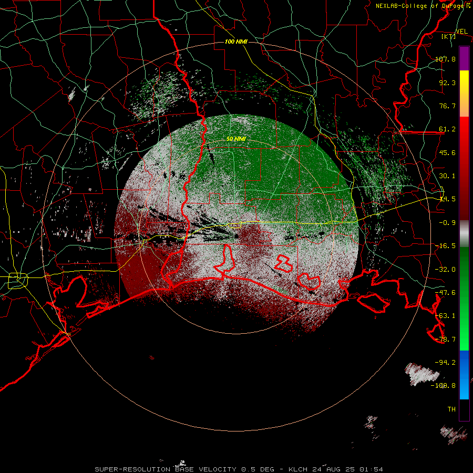
Task: Click the -94.2 velocity scale value
Action: pos(445,362)
